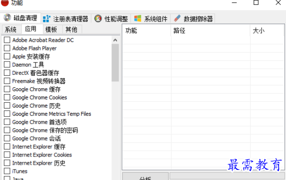Minimize the 功能 window

point(234,2)
